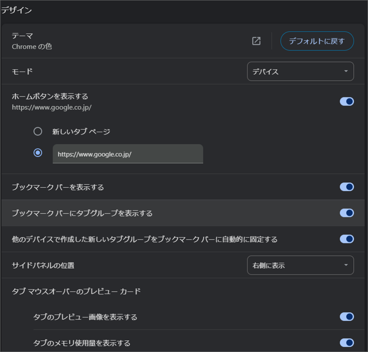This screenshot has width=368, height=352.
Task: Click the https://www.google.co.jp/ text under home button
Action: pos(52,107)
